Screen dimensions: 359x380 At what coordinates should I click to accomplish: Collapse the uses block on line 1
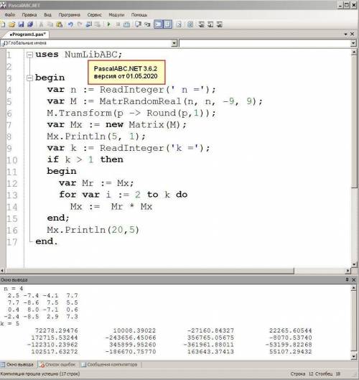click(x=29, y=55)
